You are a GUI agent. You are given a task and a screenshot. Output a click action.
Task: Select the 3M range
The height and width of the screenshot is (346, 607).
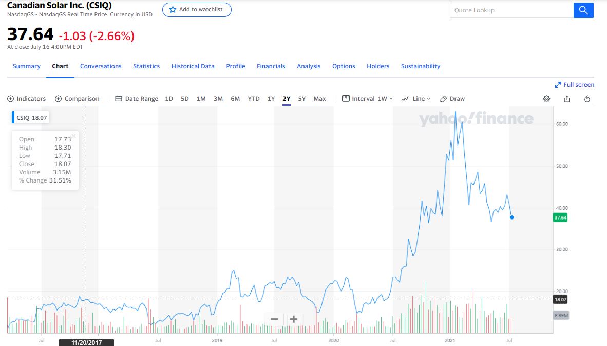(x=218, y=99)
